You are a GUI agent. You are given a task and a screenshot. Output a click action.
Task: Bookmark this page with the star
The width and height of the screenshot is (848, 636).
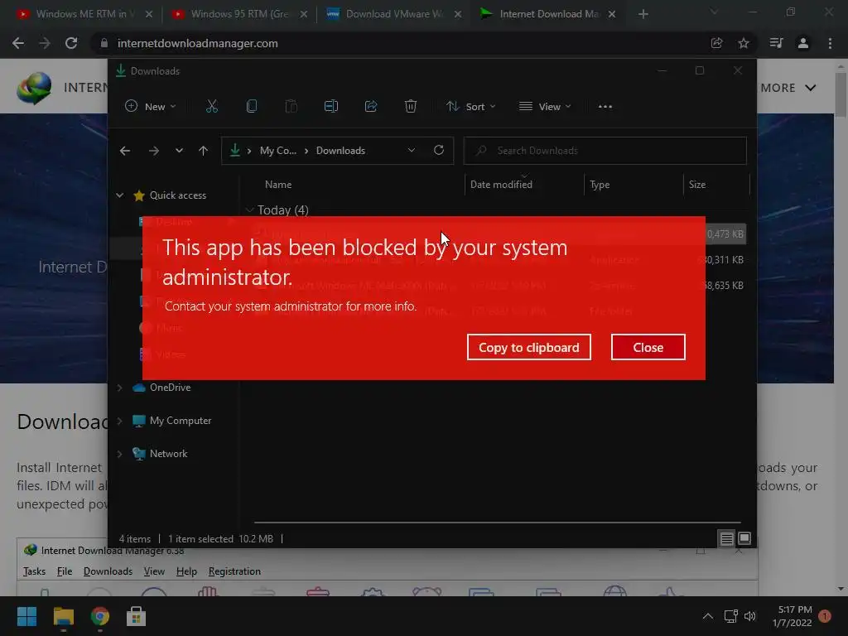pos(744,43)
